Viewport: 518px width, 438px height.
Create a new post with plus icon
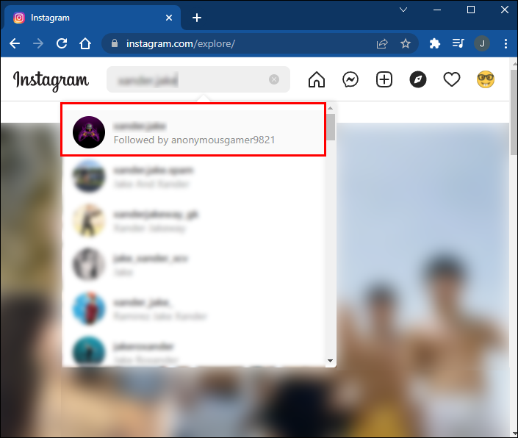coord(384,79)
